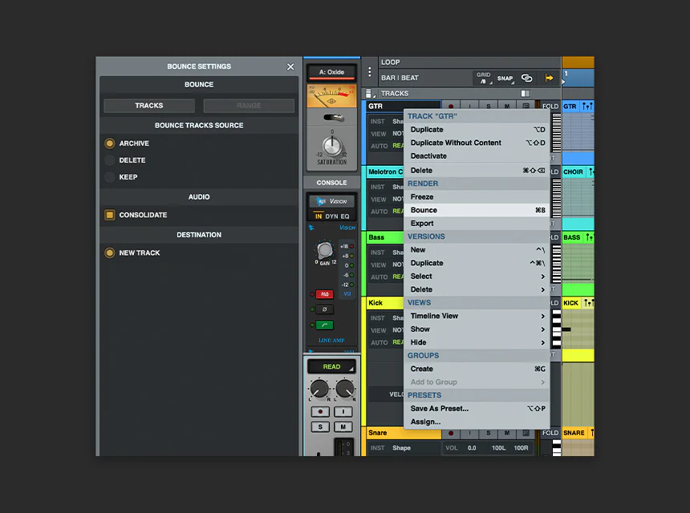690x513 pixels.
Task: Choose Delete under Track GTR
Action: 477,171
